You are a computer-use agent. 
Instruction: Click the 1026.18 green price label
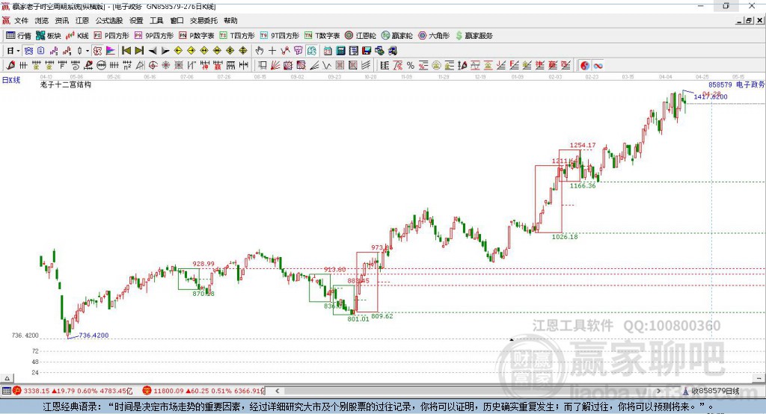[x=565, y=237]
